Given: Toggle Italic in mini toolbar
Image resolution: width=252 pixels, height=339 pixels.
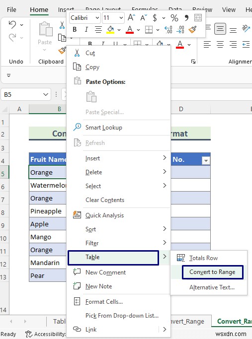Looking at the screenshot, I should tap(86, 30).
